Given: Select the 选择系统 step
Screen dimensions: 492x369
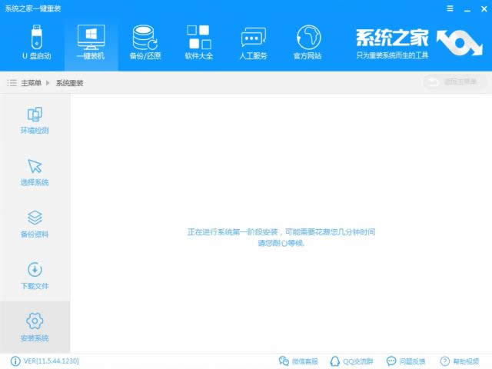Looking at the screenshot, I should (35, 172).
